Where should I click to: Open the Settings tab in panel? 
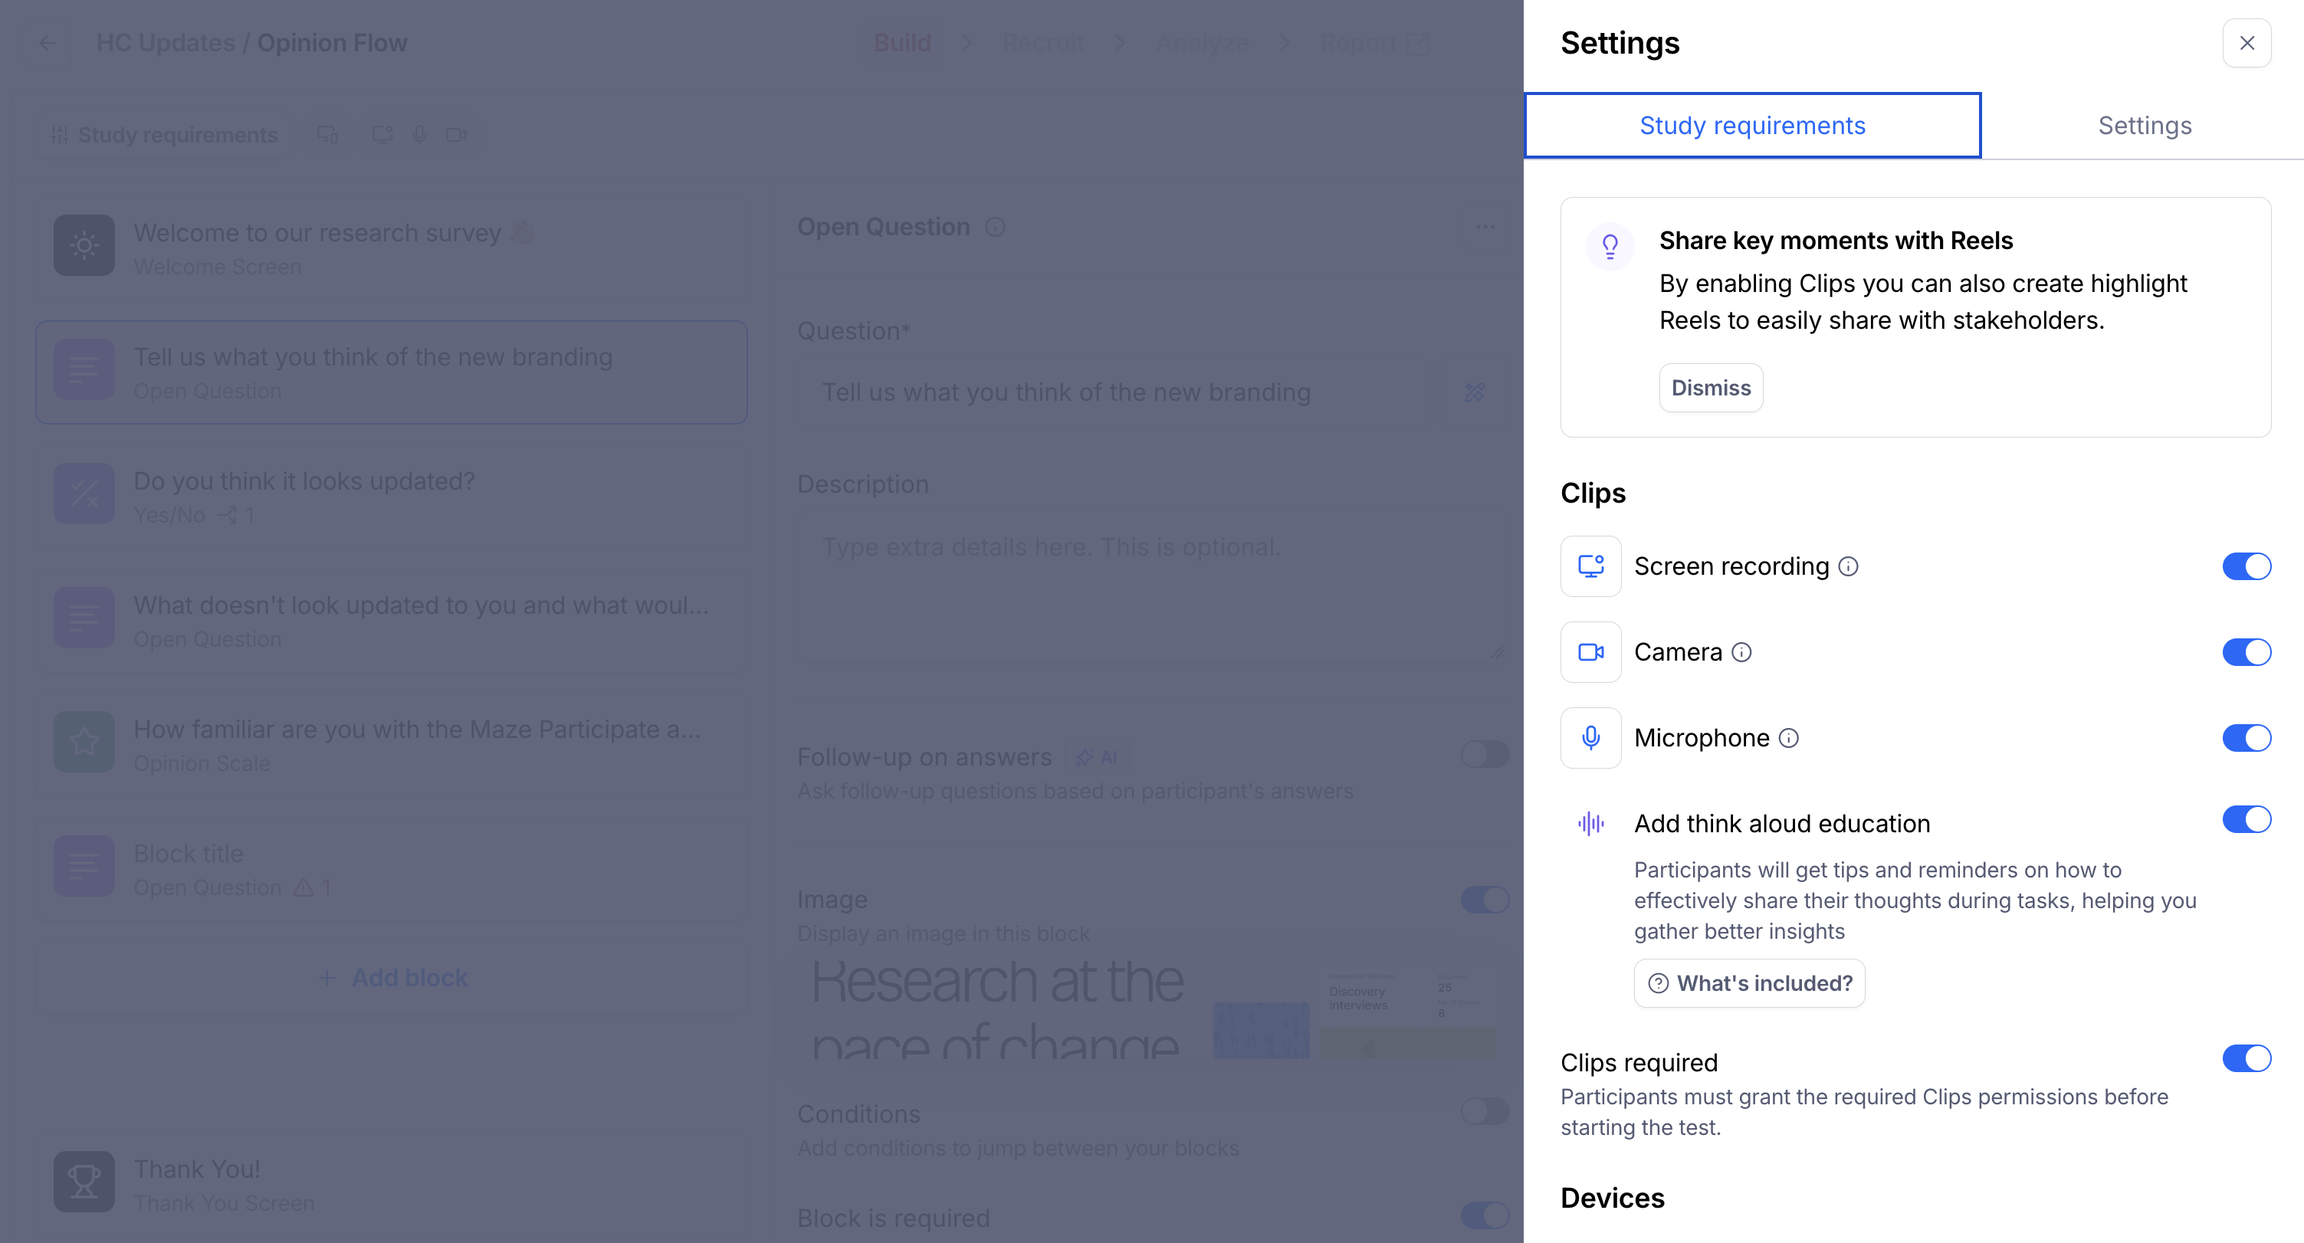[2144, 125]
